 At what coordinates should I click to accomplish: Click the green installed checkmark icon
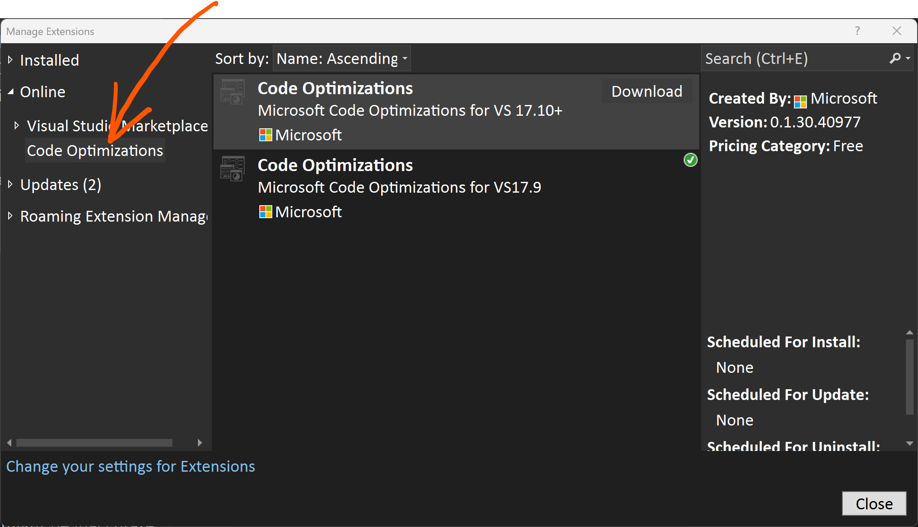point(690,160)
